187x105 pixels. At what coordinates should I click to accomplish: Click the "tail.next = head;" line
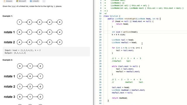point(121,87)
